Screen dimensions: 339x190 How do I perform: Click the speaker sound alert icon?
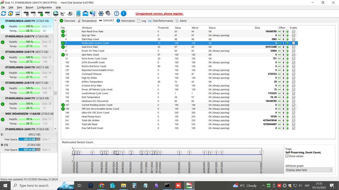(108, 13)
